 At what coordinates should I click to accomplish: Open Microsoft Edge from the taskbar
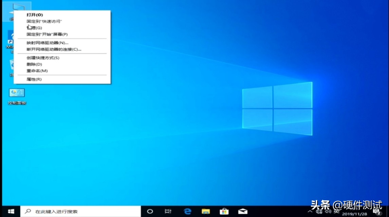coord(186,211)
